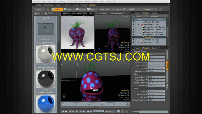Screen dimensions: 202x114
Task: Click the graph icon beside timeline Options
Action: (123, 111)
